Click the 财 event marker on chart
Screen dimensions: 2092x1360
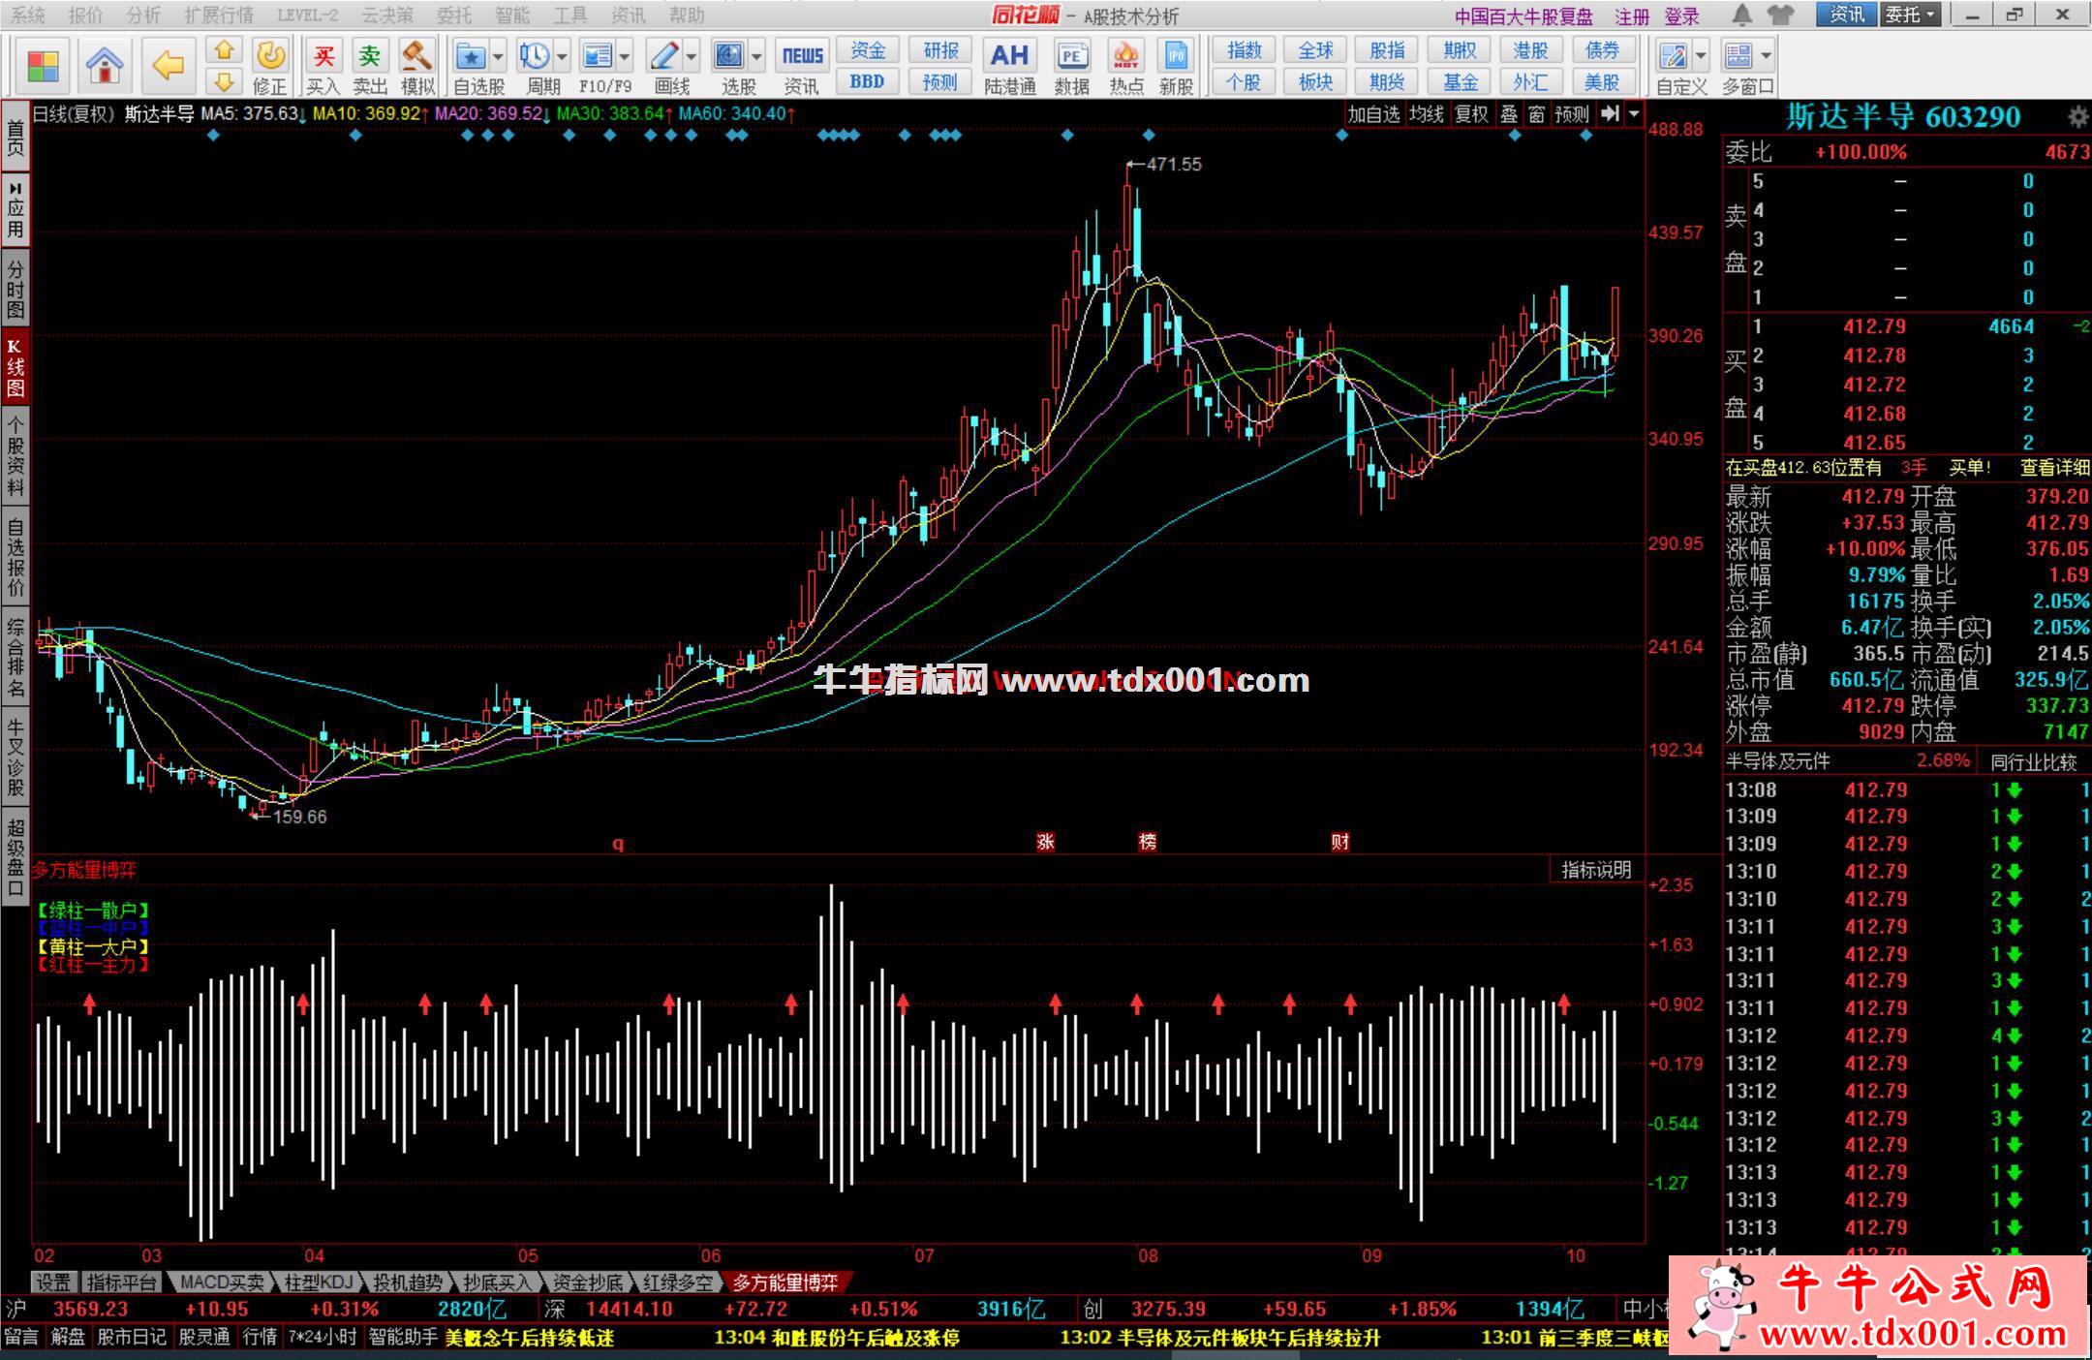[1339, 841]
